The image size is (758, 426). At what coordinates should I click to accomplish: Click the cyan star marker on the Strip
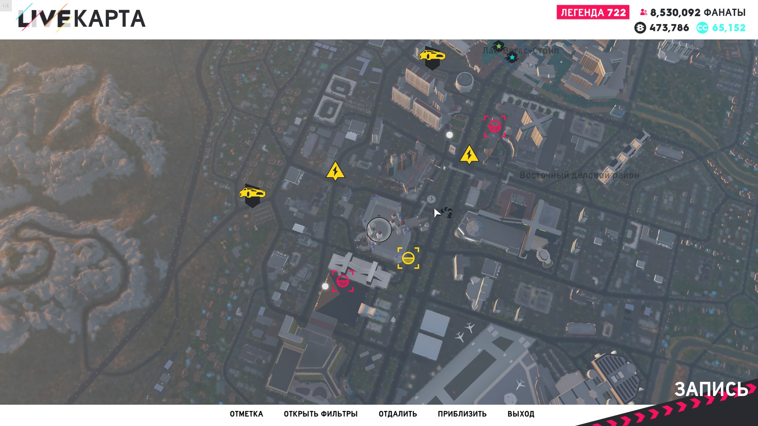click(x=512, y=58)
